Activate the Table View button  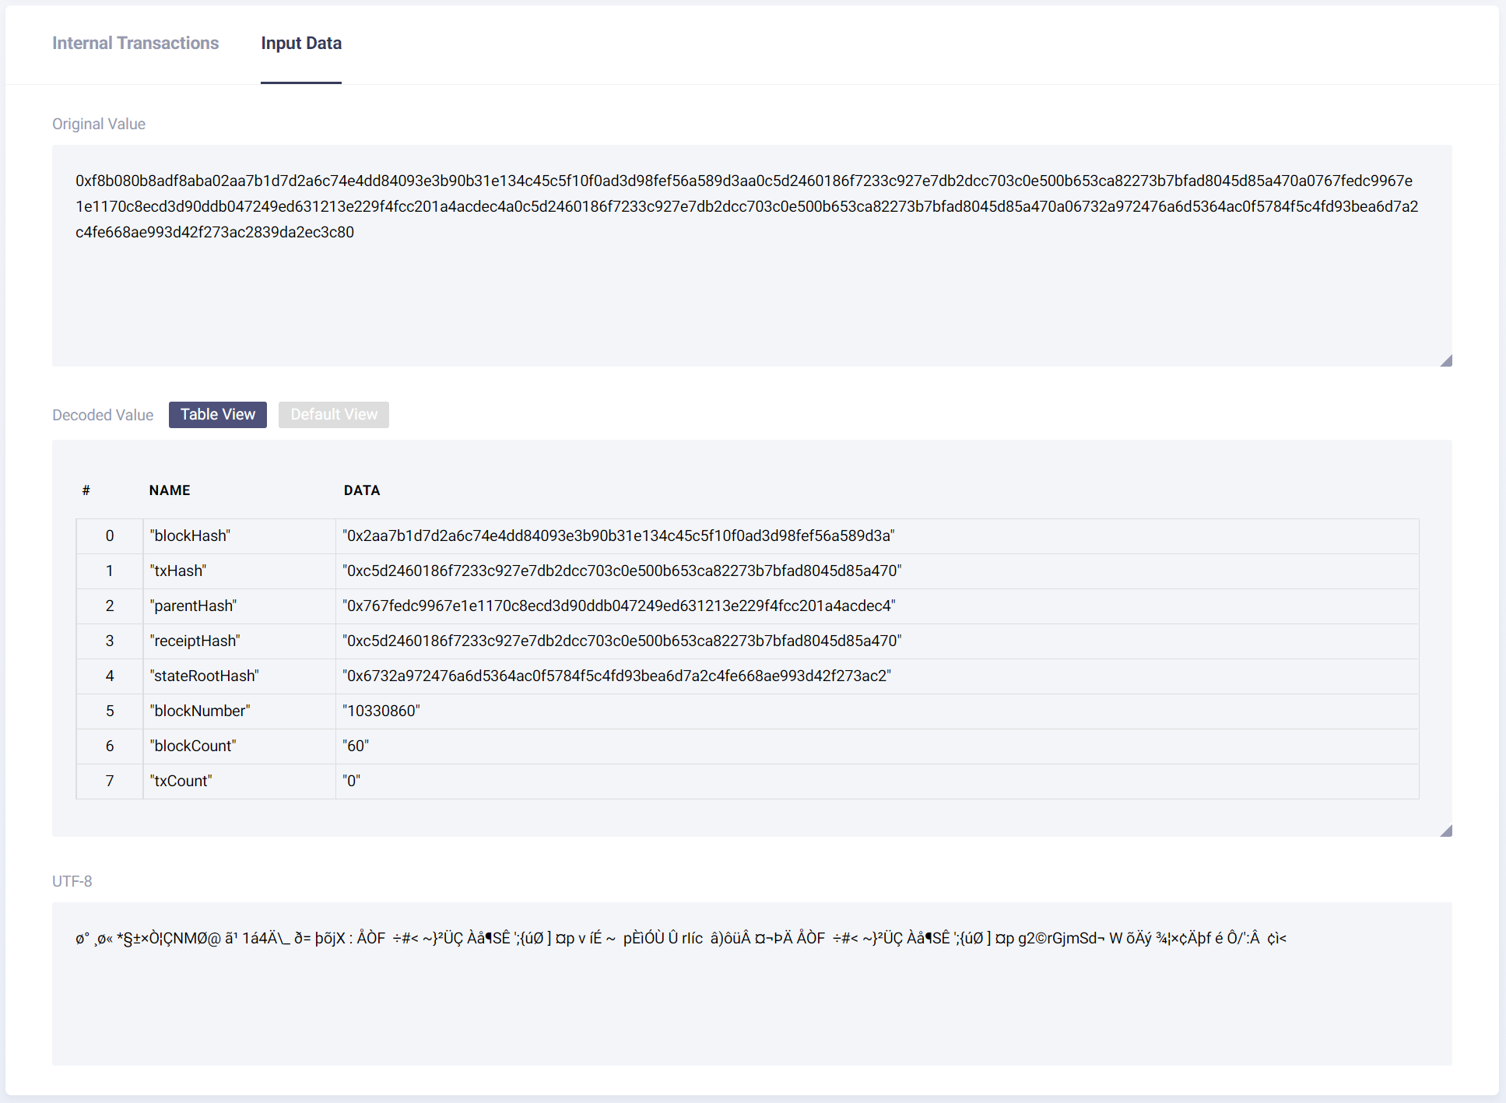pos(218,415)
